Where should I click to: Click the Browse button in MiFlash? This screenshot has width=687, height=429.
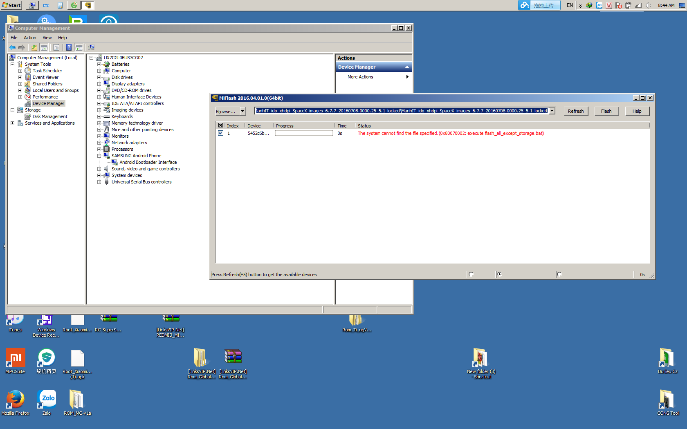pyautogui.click(x=227, y=111)
